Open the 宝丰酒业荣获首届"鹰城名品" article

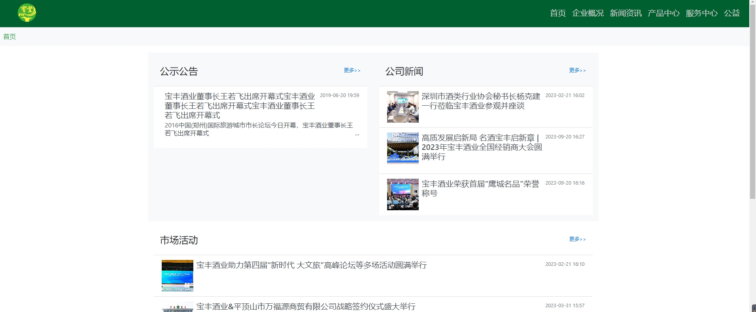pyautogui.click(x=480, y=189)
